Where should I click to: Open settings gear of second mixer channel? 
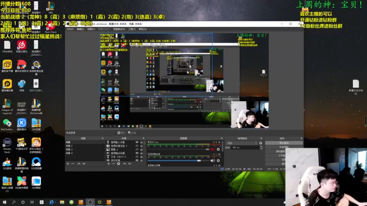click(x=218, y=161)
